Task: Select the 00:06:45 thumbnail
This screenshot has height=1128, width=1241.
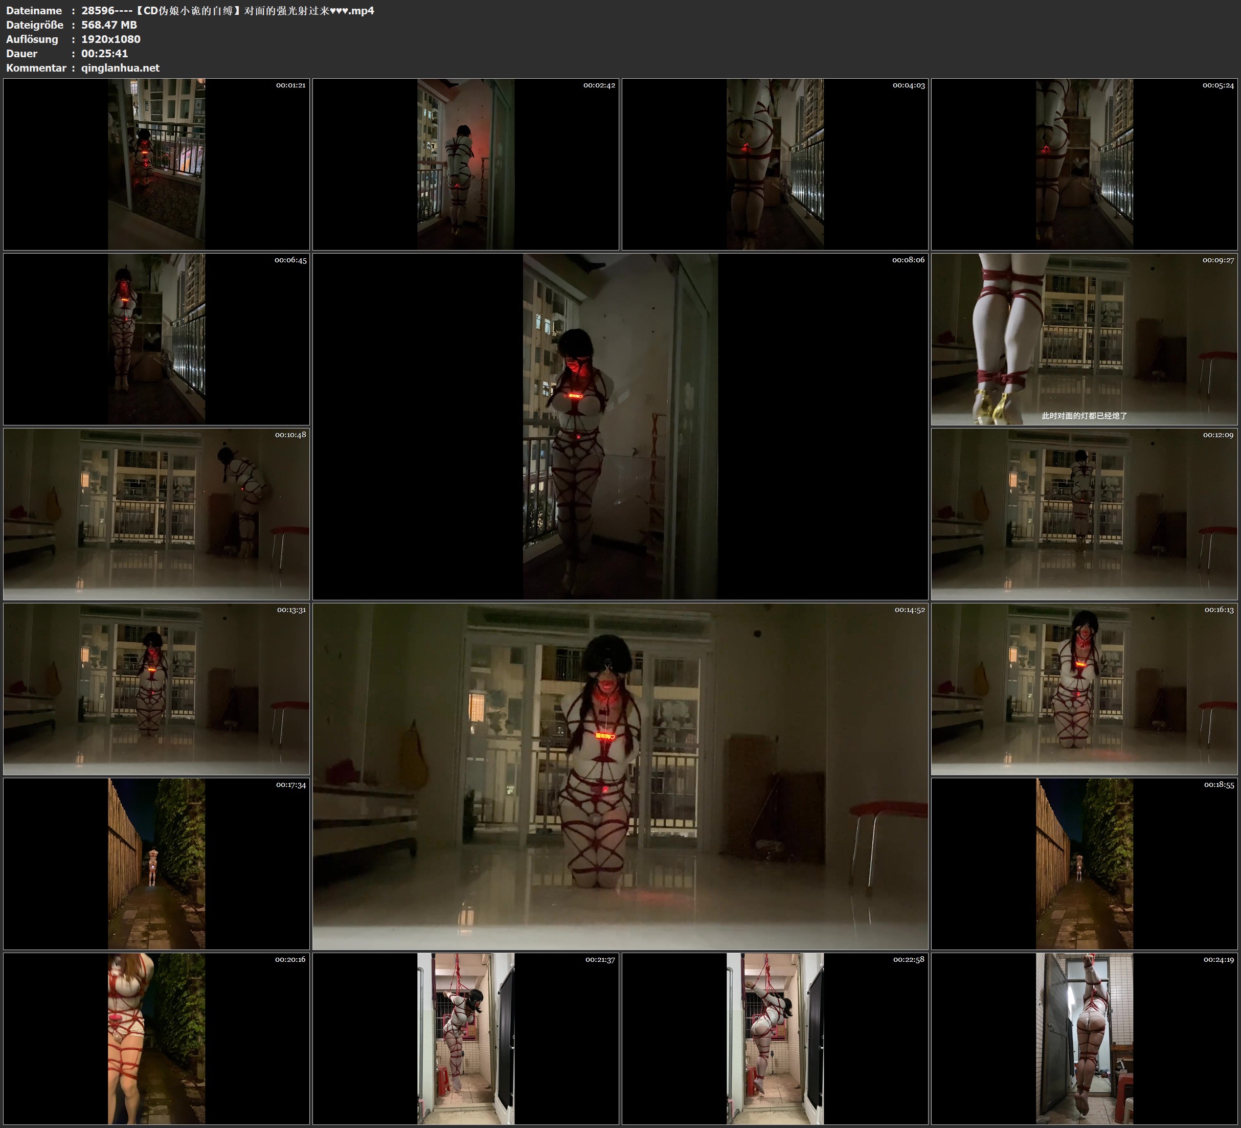Action: [x=156, y=339]
